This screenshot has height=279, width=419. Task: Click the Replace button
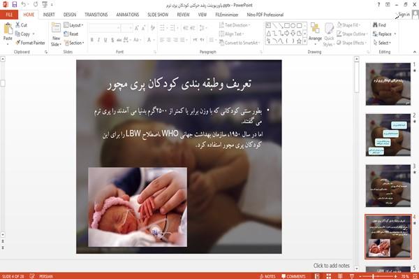(384, 34)
